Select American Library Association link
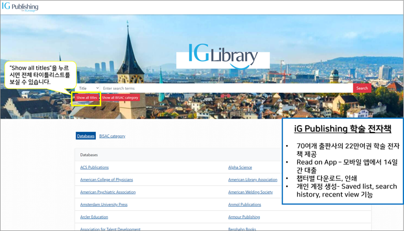 (253, 180)
